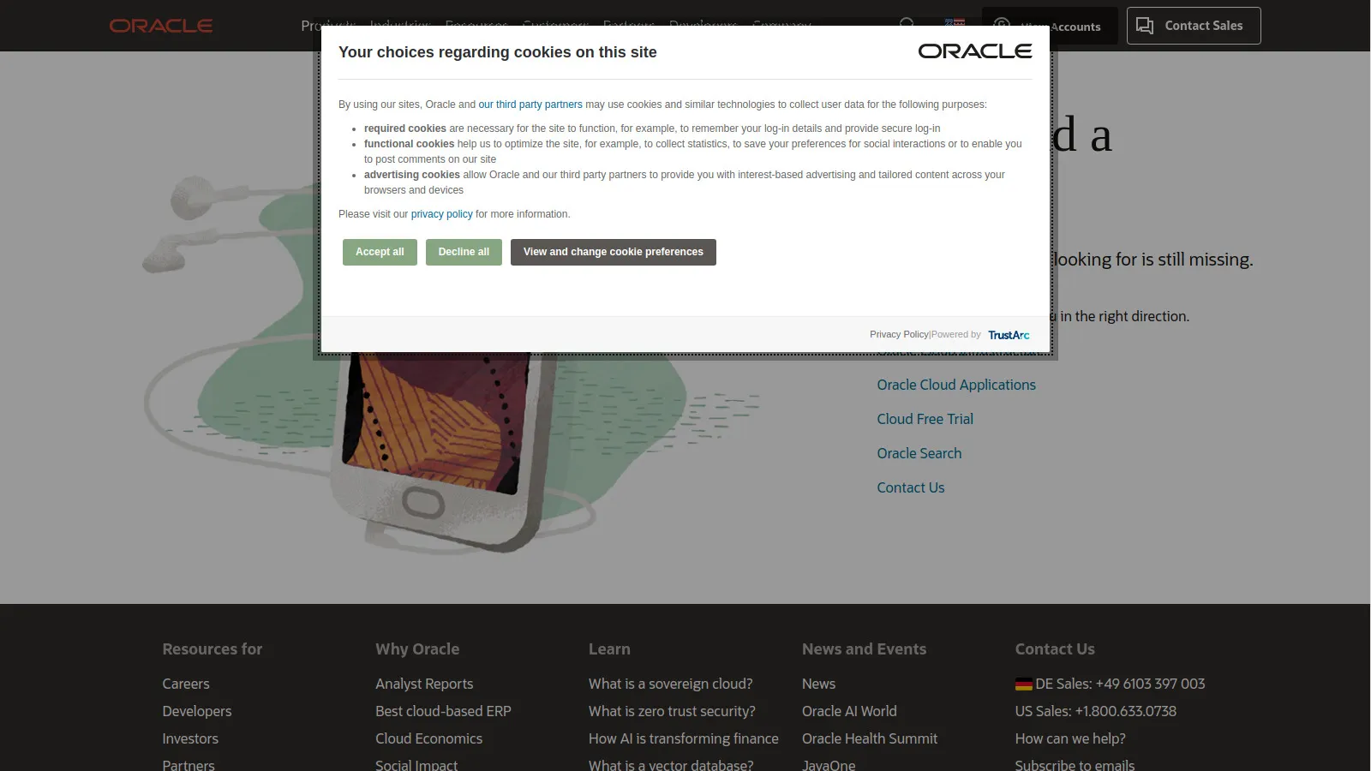Open the privacy policy link
The width and height of the screenshot is (1371, 771).
point(441,213)
